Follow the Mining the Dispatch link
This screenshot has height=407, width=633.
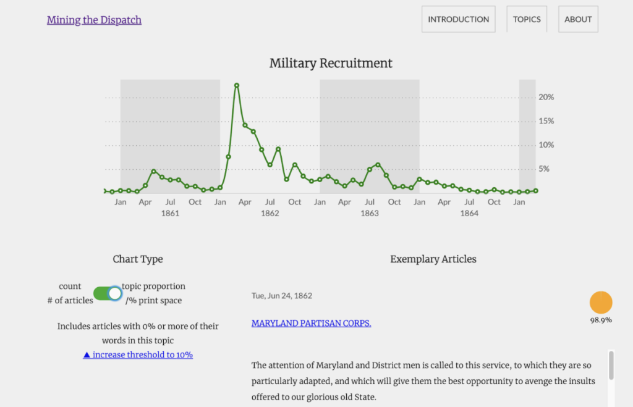(x=94, y=20)
